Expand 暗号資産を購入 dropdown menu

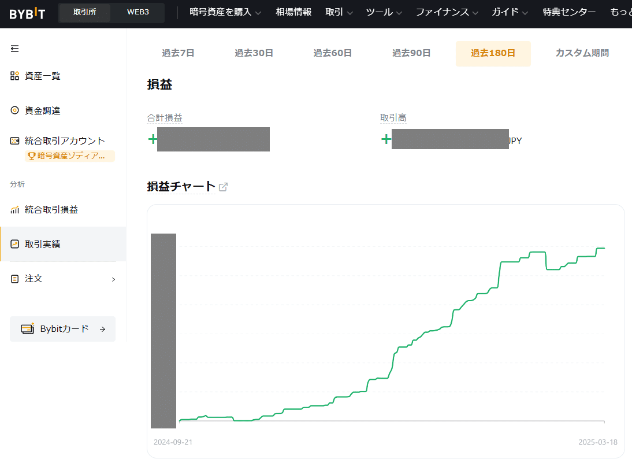225,12
